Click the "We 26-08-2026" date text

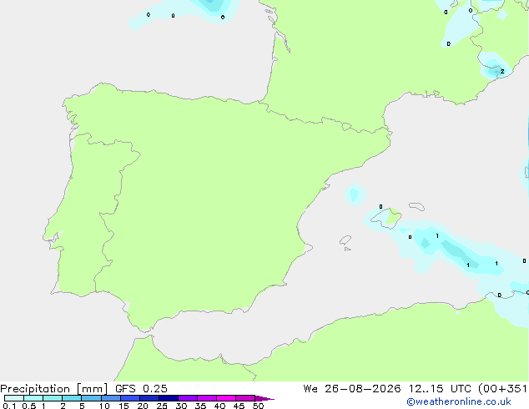click(352, 389)
